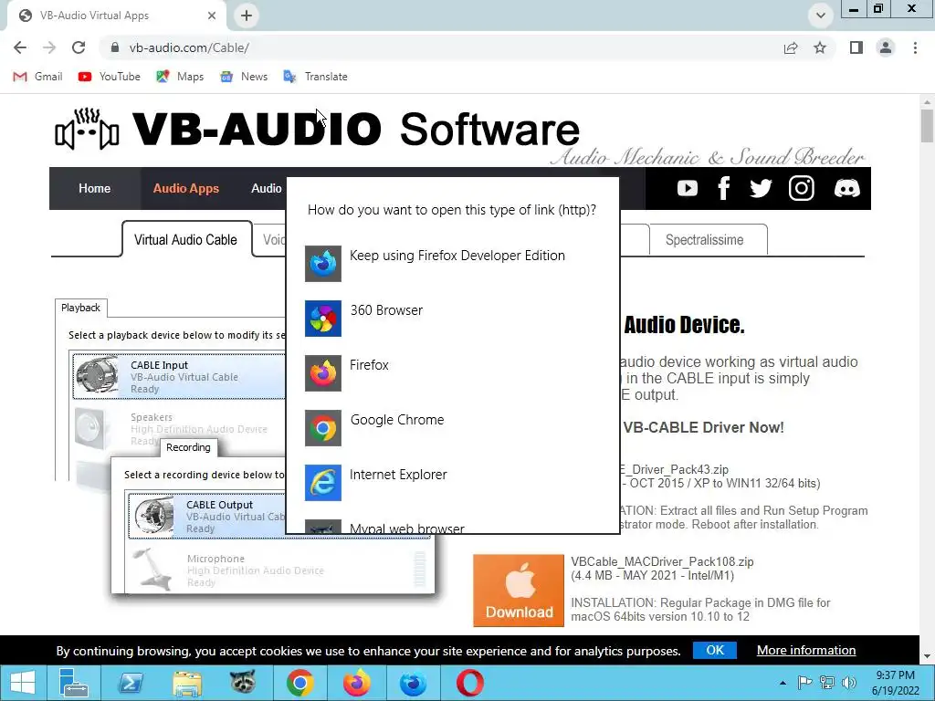Click the Action Center flag icon

[804, 683]
